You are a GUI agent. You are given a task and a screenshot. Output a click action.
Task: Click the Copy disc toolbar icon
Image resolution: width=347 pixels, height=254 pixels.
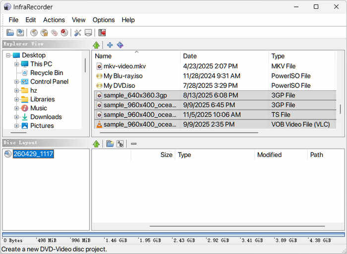[54, 33]
